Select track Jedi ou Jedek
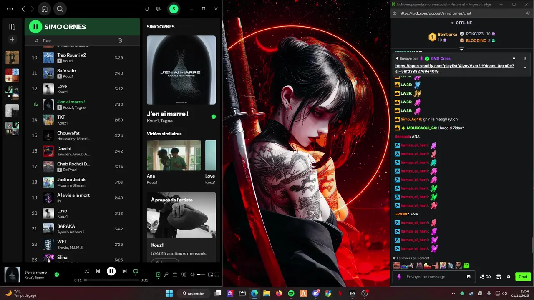The height and width of the screenshot is (300, 534). point(82,182)
